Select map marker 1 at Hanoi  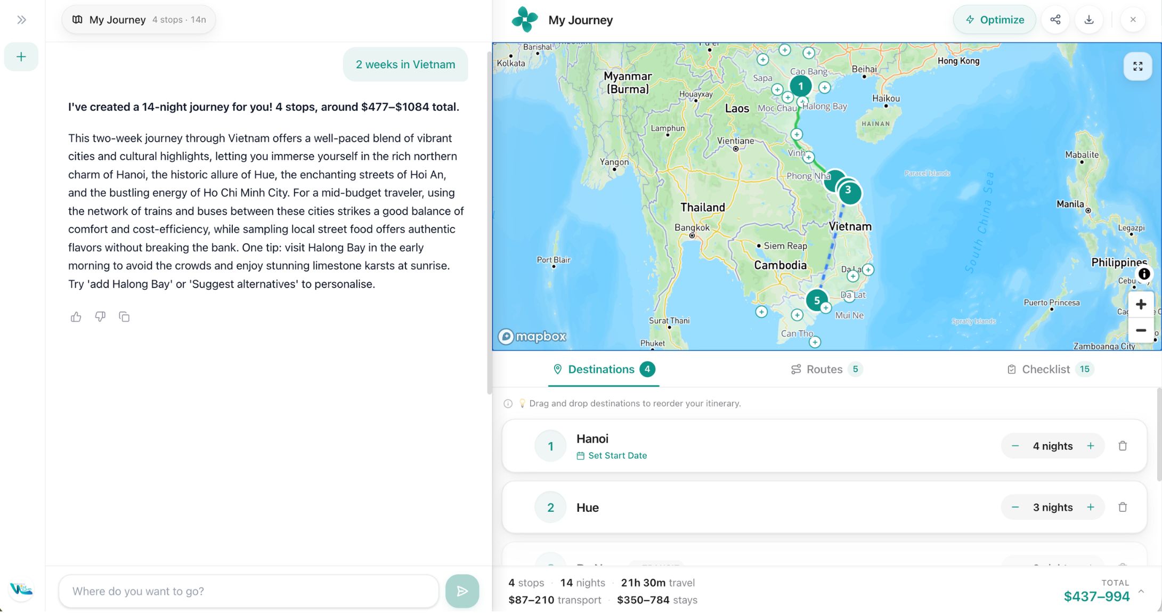tap(800, 86)
